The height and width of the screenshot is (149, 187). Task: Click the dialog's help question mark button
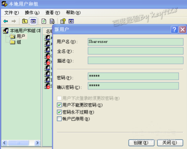(x=174, y=30)
